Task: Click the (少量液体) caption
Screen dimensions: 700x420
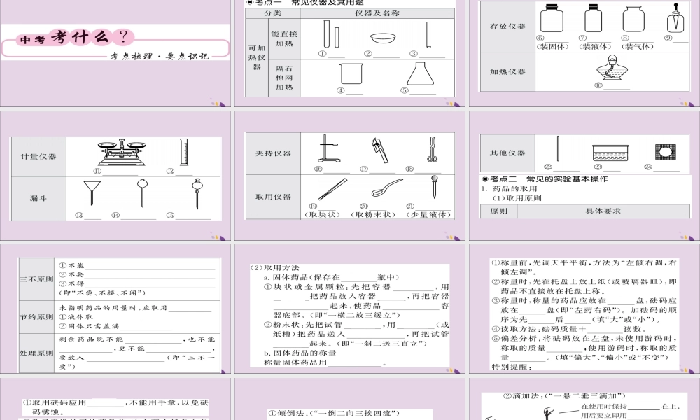Action: pos(428,214)
